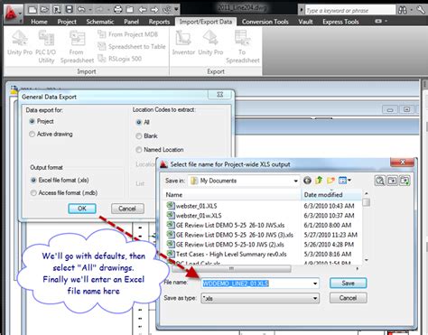
Task: Click Cancel in General Data Export dialog
Action: click(x=127, y=209)
